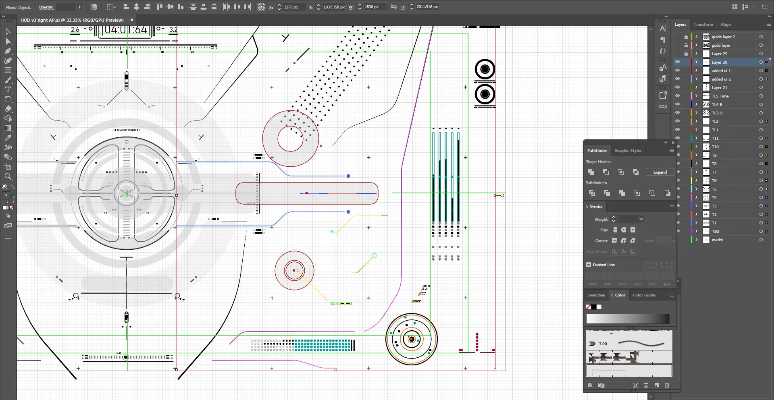Hide the added ui 2 layer
This screenshot has height=400, width=774.
click(x=678, y=79)
